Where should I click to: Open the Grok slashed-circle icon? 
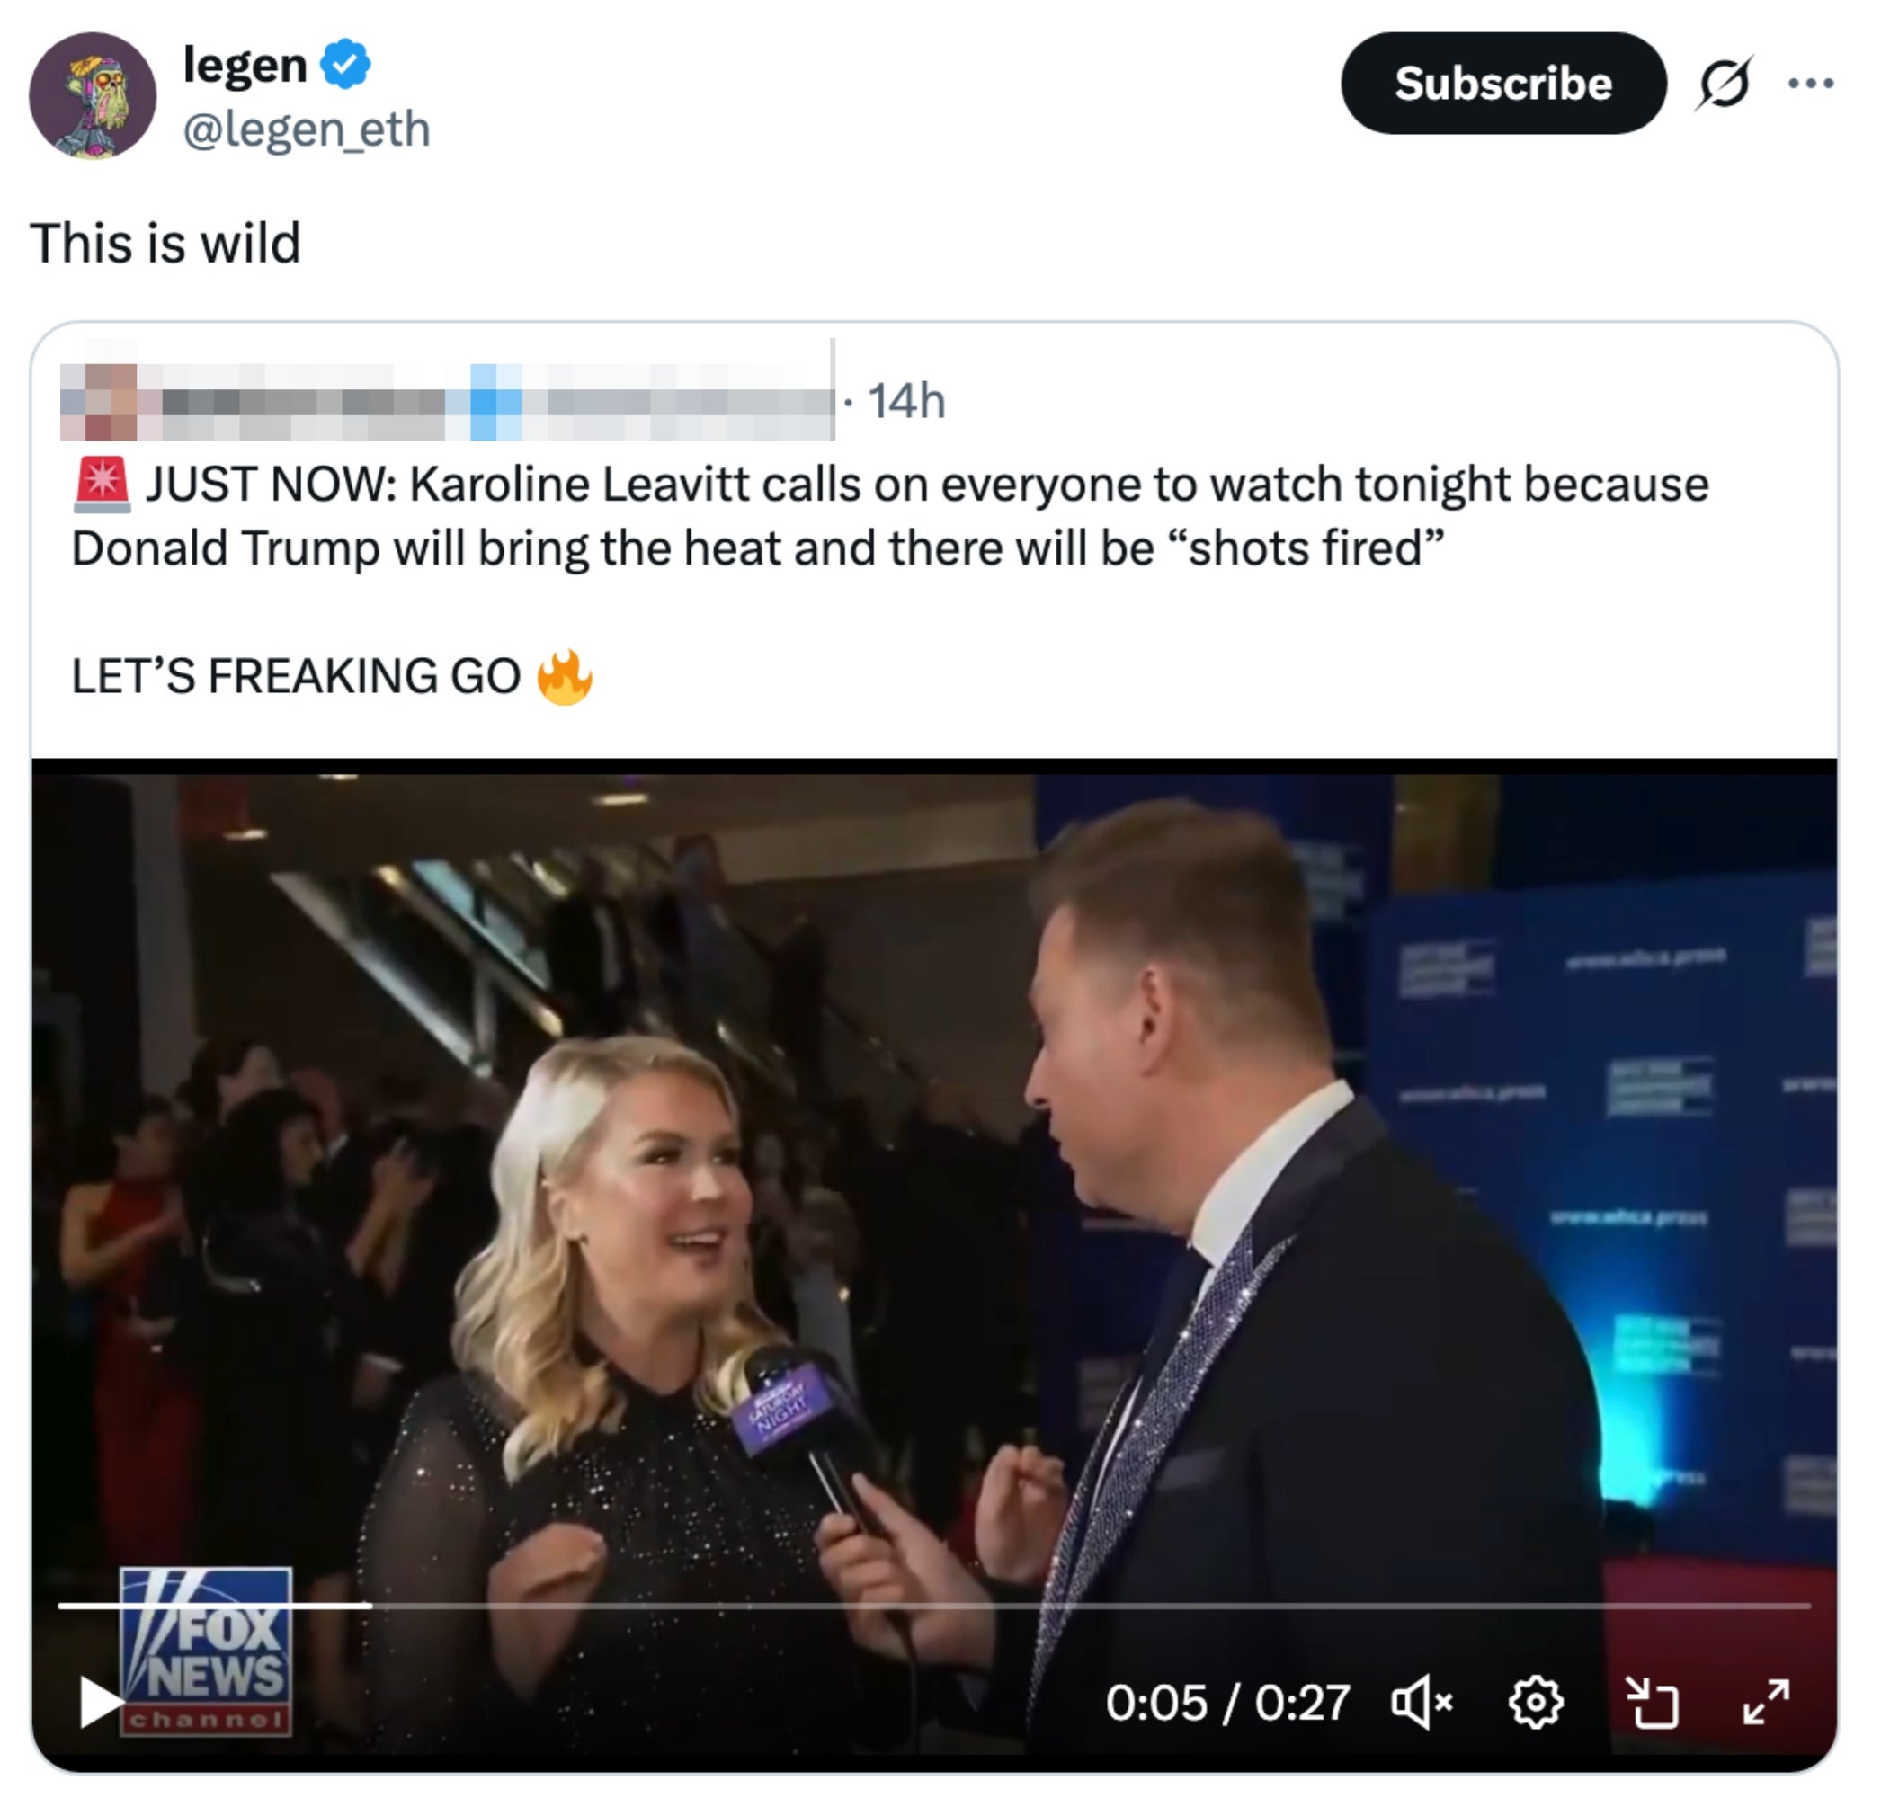click(x=1723, y=84)
